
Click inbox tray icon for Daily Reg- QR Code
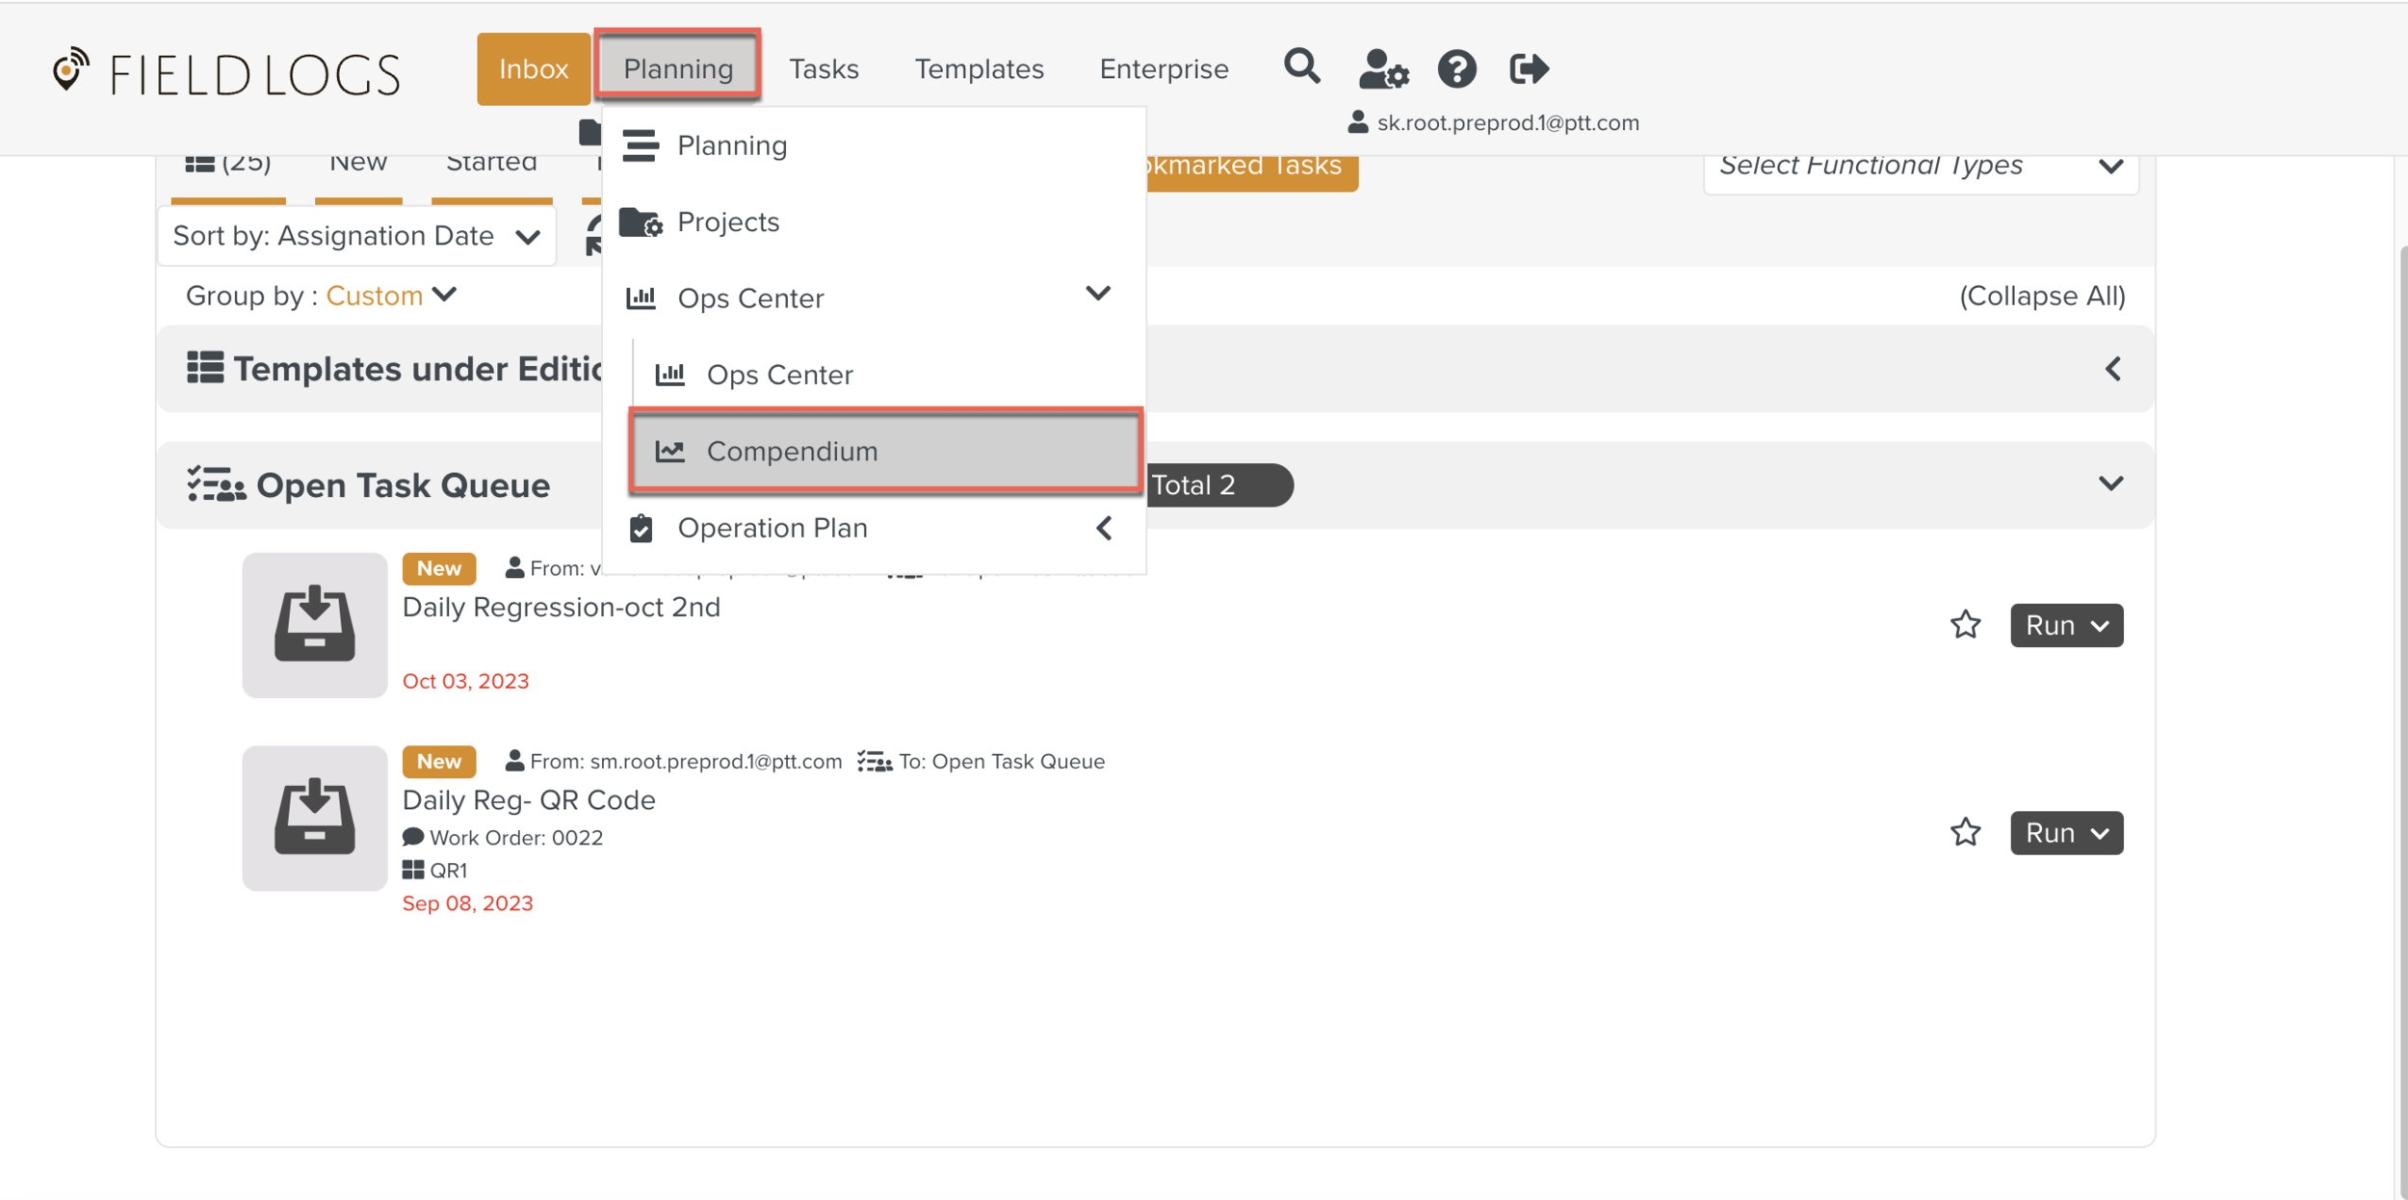[x=315, y=818]
